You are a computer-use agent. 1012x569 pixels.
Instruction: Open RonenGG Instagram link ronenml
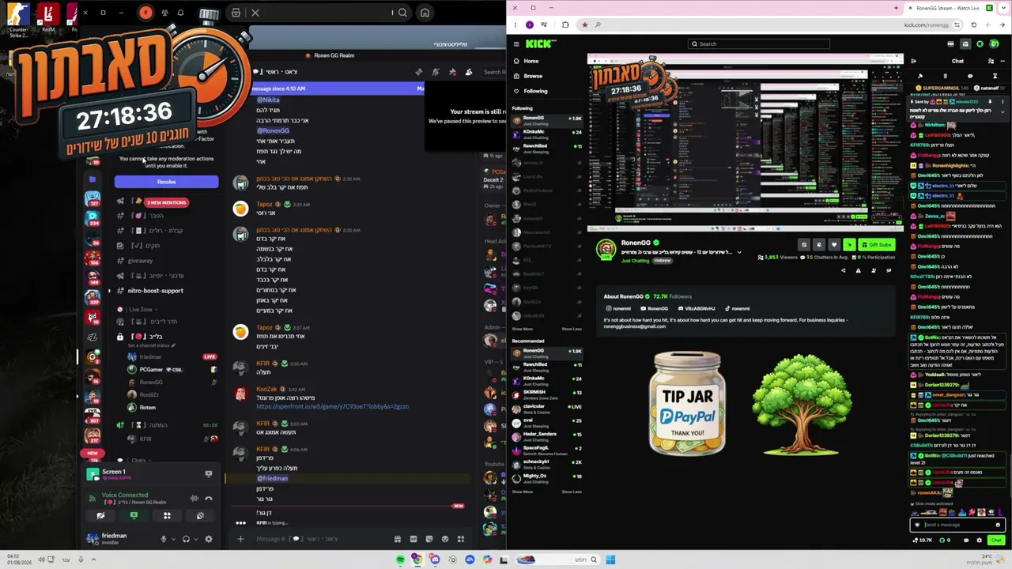click(x=618, y=309)
